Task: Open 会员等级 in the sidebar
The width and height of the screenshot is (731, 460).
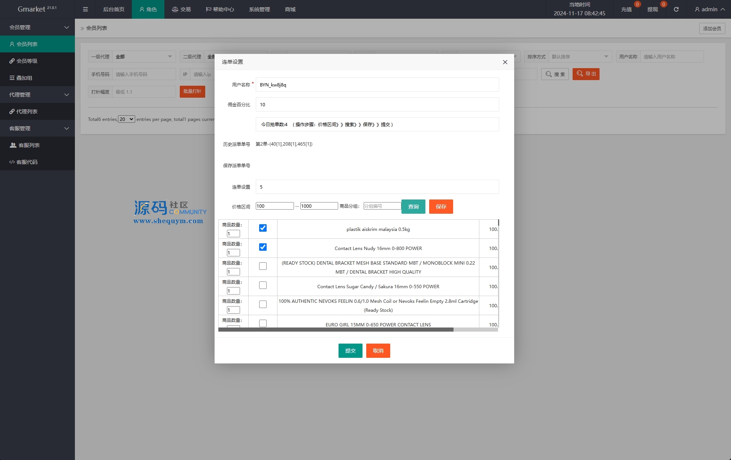Action: 27,61
